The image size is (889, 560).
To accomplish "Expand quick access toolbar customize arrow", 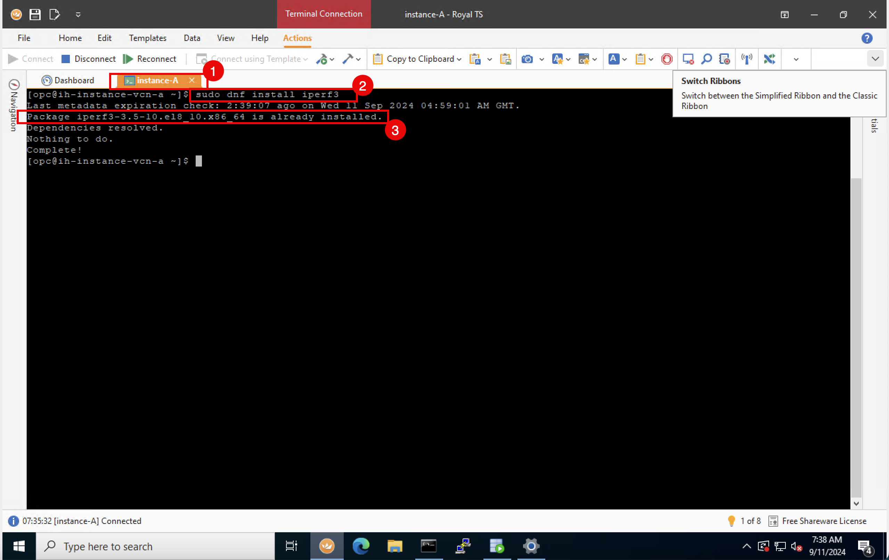I will click(78, 15).
